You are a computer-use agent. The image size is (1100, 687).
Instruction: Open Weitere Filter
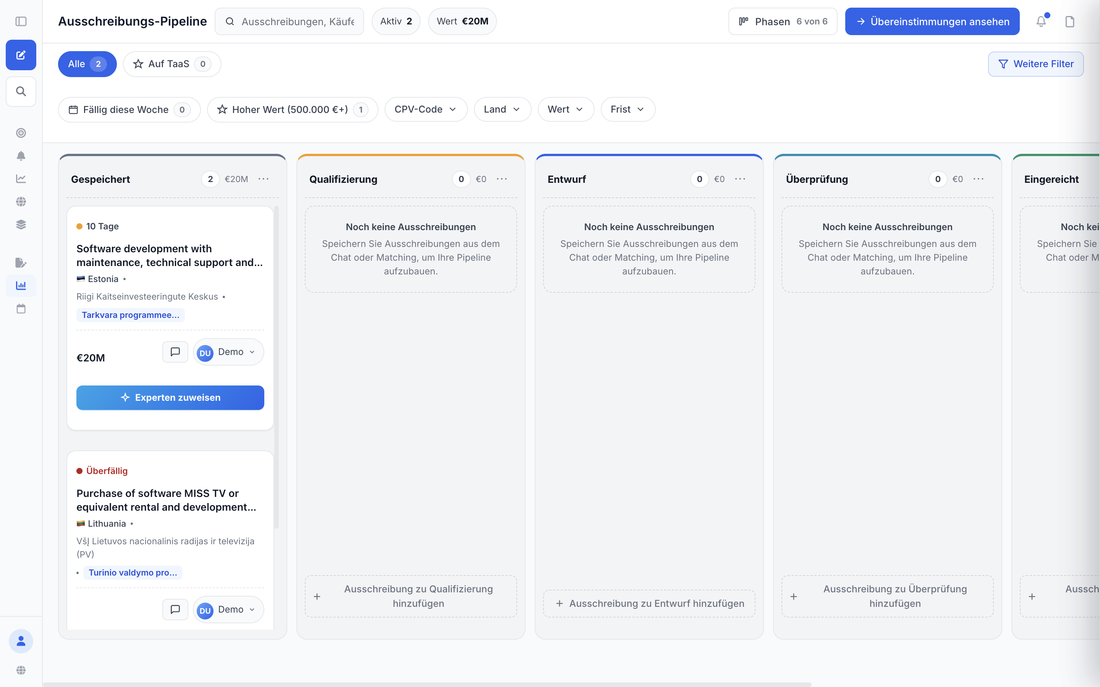pyautogui.click(x=1035, y=64)
